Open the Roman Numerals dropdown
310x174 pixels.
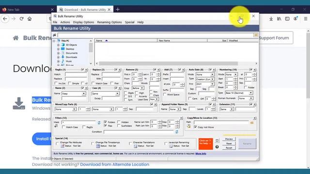(246, 98)
